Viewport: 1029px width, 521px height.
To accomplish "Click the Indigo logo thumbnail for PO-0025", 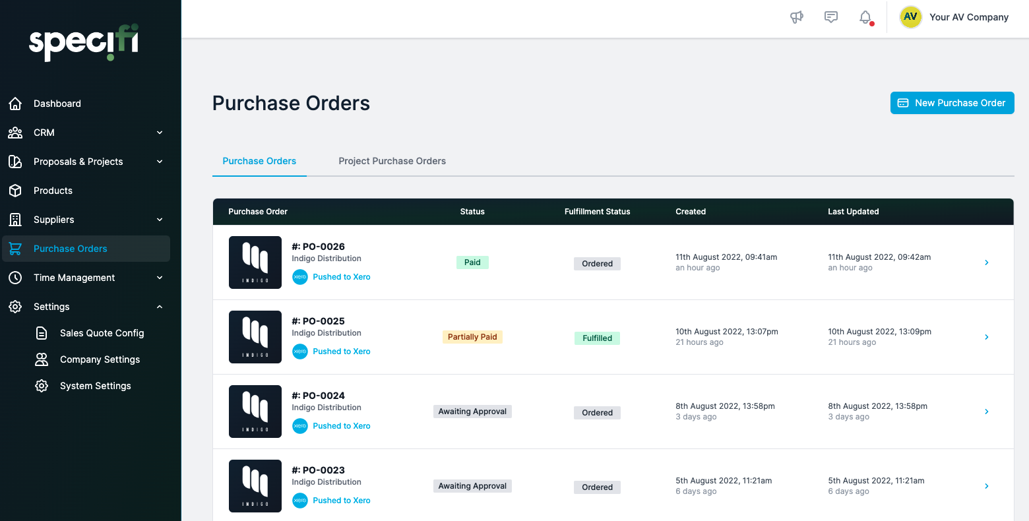I will 255,337.
